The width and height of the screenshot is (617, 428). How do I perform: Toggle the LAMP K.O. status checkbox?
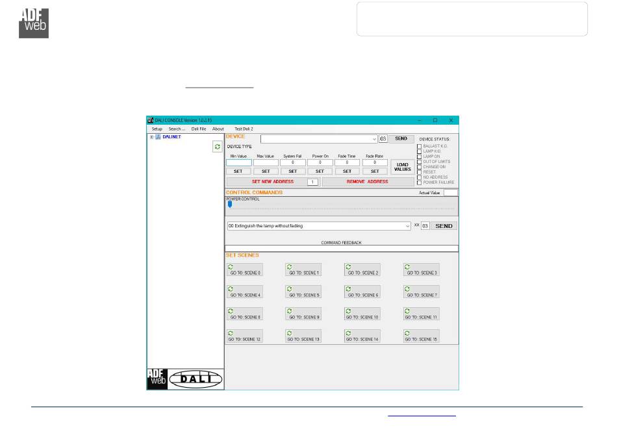pos(419,151)
